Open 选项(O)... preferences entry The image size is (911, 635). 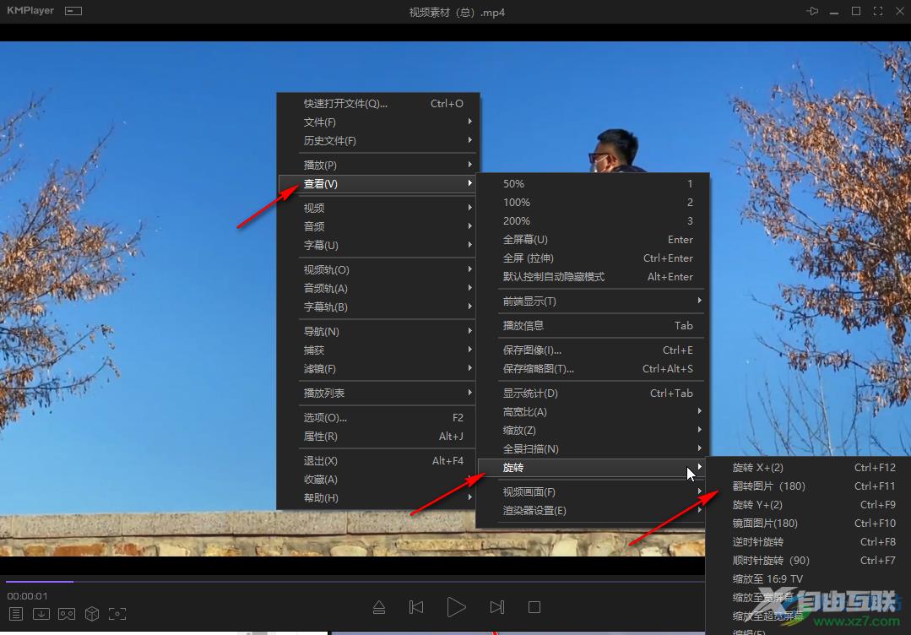click(377, 417)
